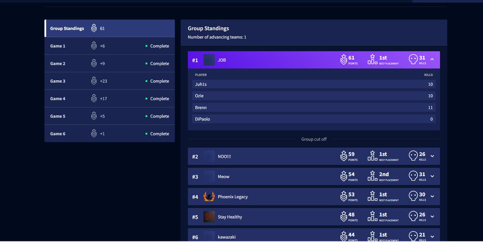Expand the Meow team row chevron
This screenshot has width=483, height=242.
pyautogui.click(x=432, y=176)
